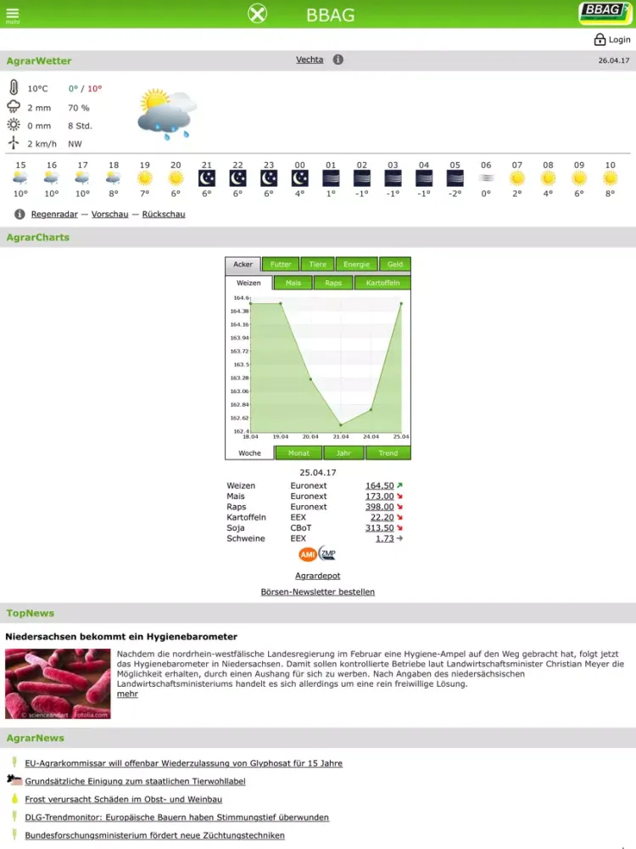Switch to the Kartoffeln sub-tab
636x849 pixels.
coord(382,283)
